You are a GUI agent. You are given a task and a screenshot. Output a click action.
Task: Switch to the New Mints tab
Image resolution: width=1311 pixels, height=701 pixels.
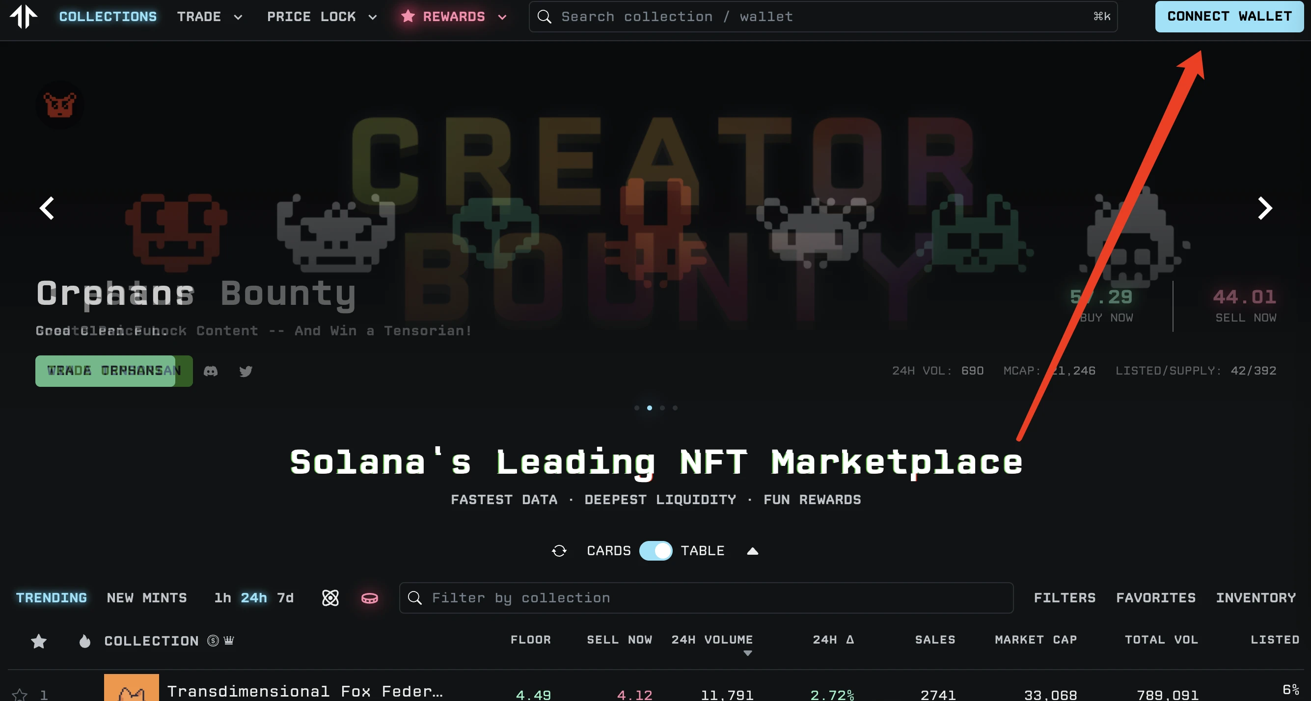pos(147,598)
